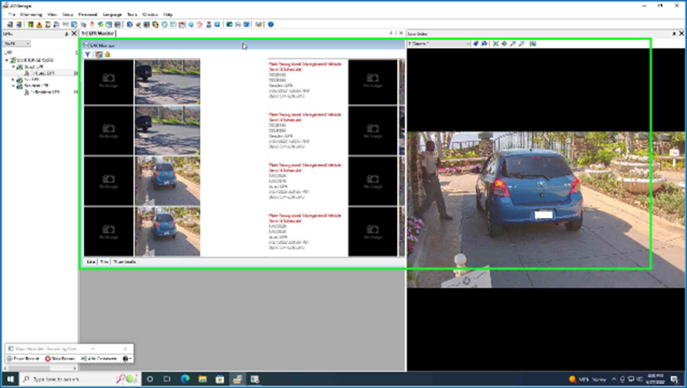
Task: Open the Monitoring menu
Action: (x=30, y=14)
